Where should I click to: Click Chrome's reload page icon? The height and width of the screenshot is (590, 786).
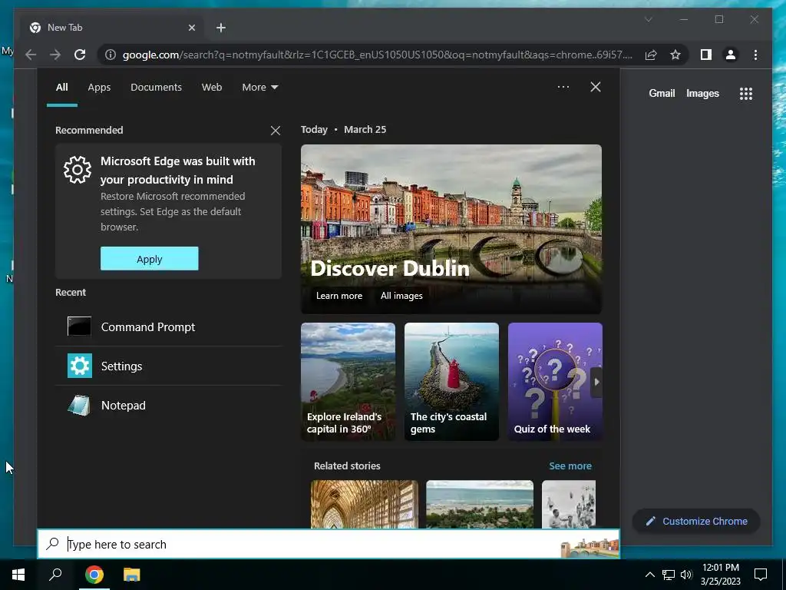coord(80,55)
